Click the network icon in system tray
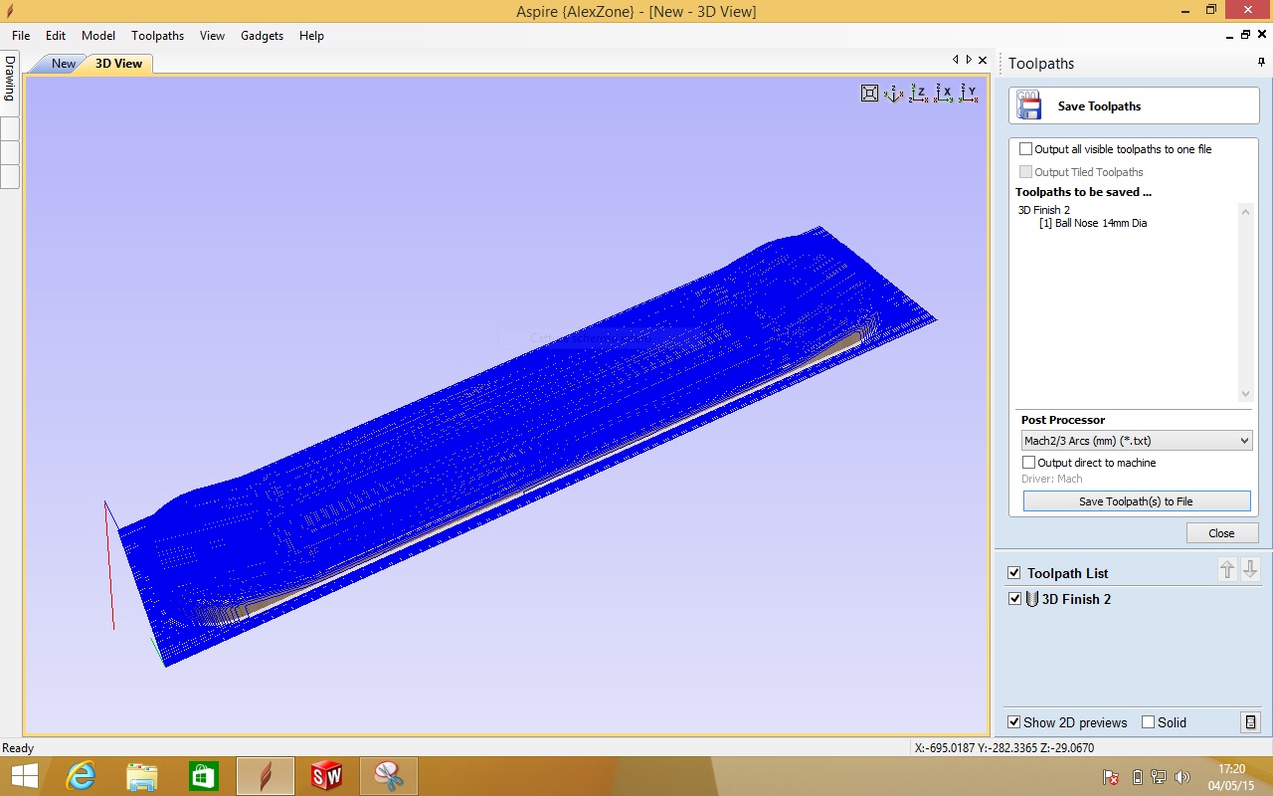 click(1160, 777)
